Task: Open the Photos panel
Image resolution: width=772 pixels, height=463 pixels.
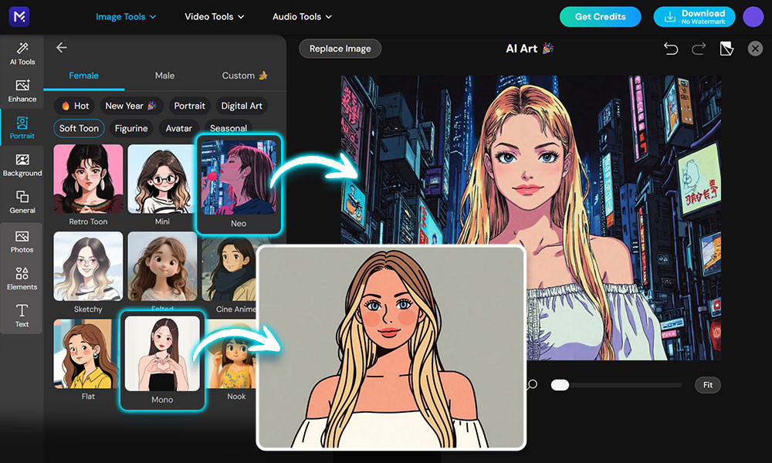Action: (x=22, y=241)
